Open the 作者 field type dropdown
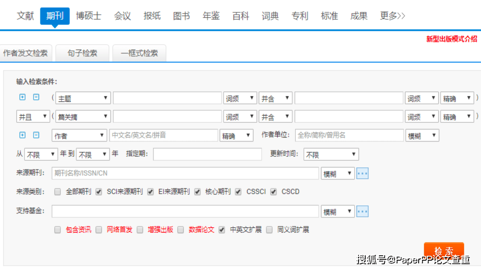The width and height of the screenshot is (481, 270). pyautogui.click(x=79, y=136)
